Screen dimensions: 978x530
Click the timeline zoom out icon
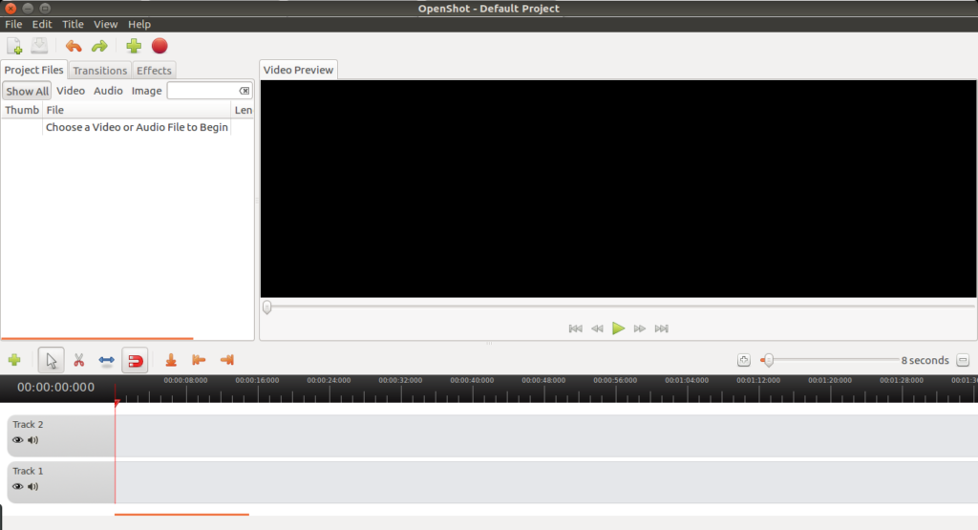click(x=963, y=360)
